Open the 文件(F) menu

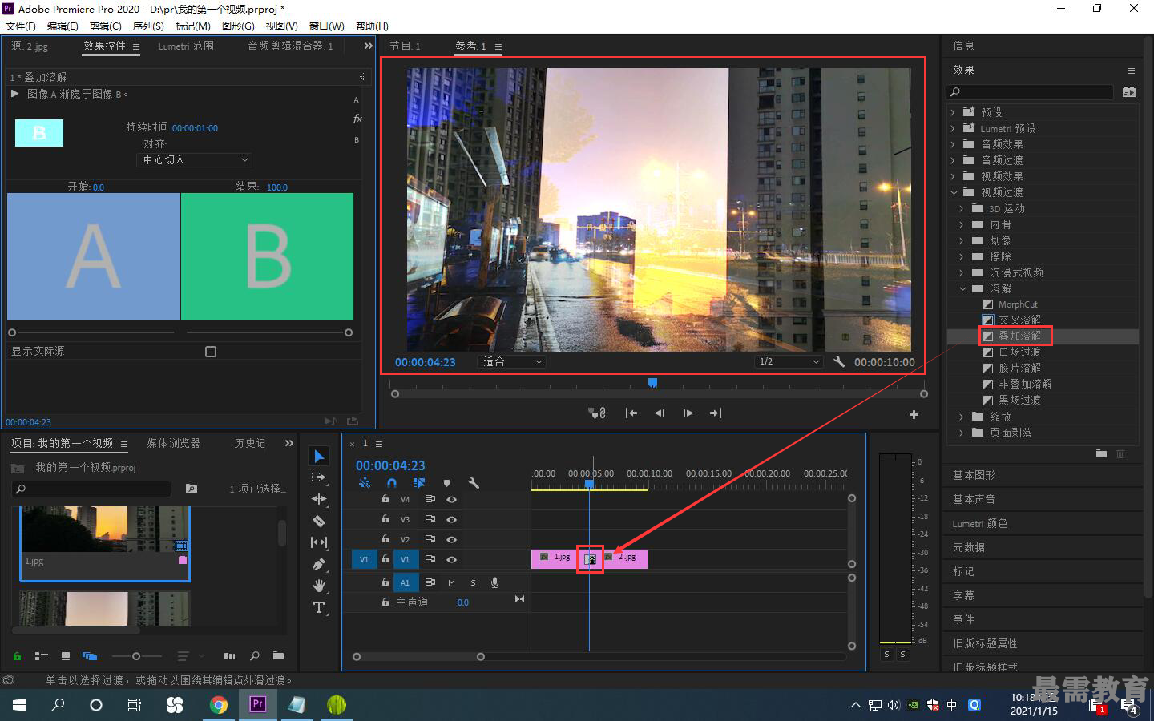click(x=21, y=26)
